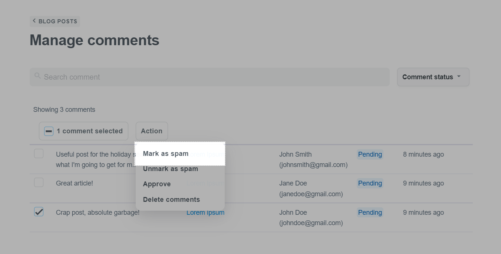Click 9 minutes ago in John Doe row

point(423,213)
